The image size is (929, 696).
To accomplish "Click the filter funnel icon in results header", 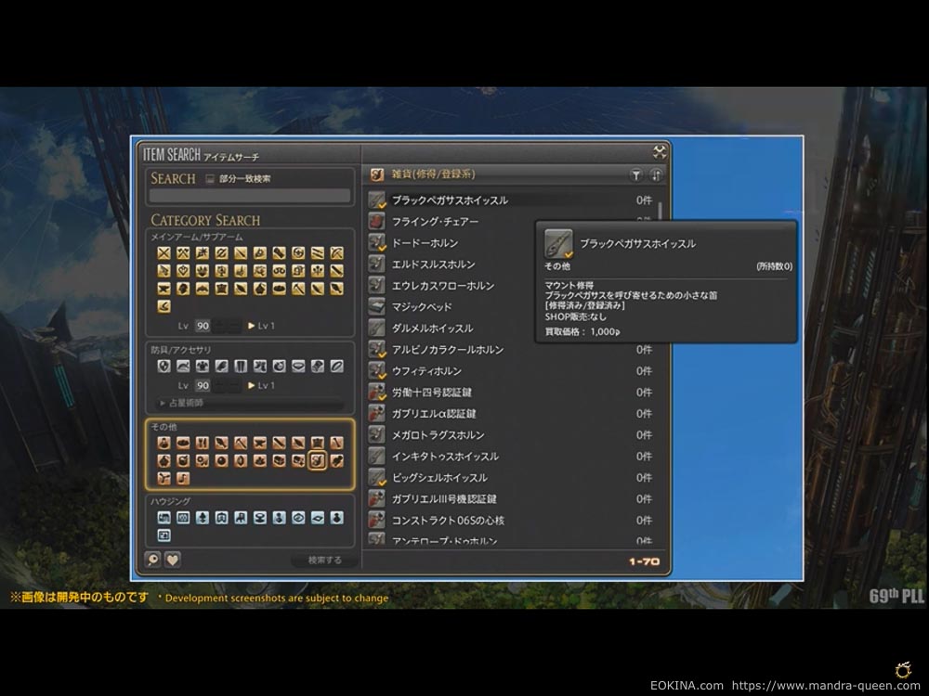I will pyautogui.click(x=635, y=174).
